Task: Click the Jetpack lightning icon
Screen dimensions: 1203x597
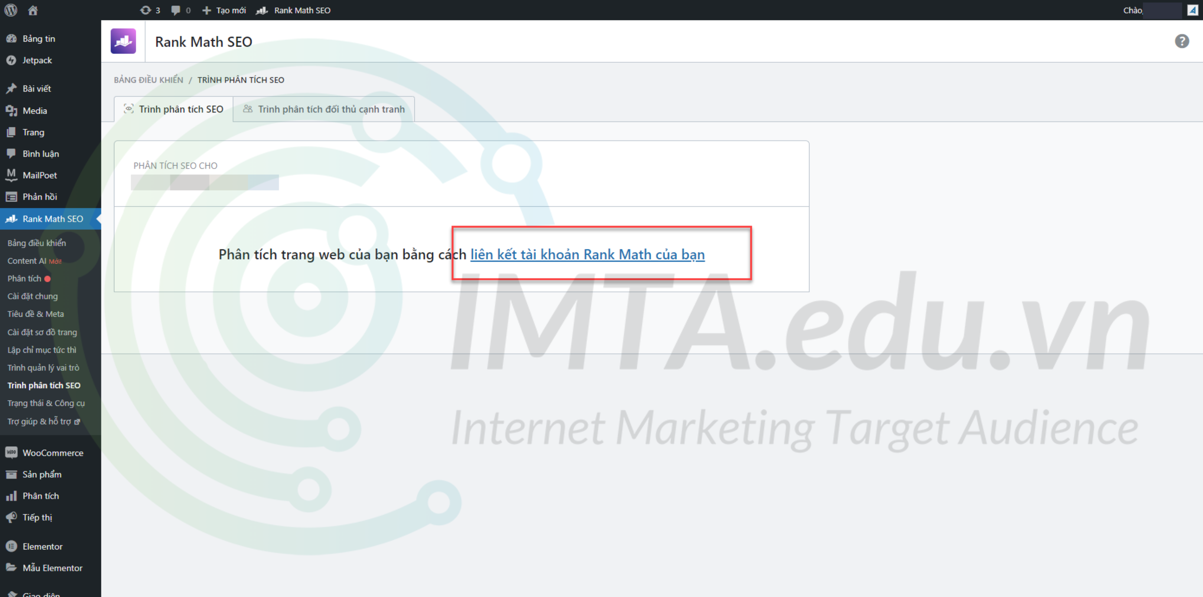Action: click(11, 60)
